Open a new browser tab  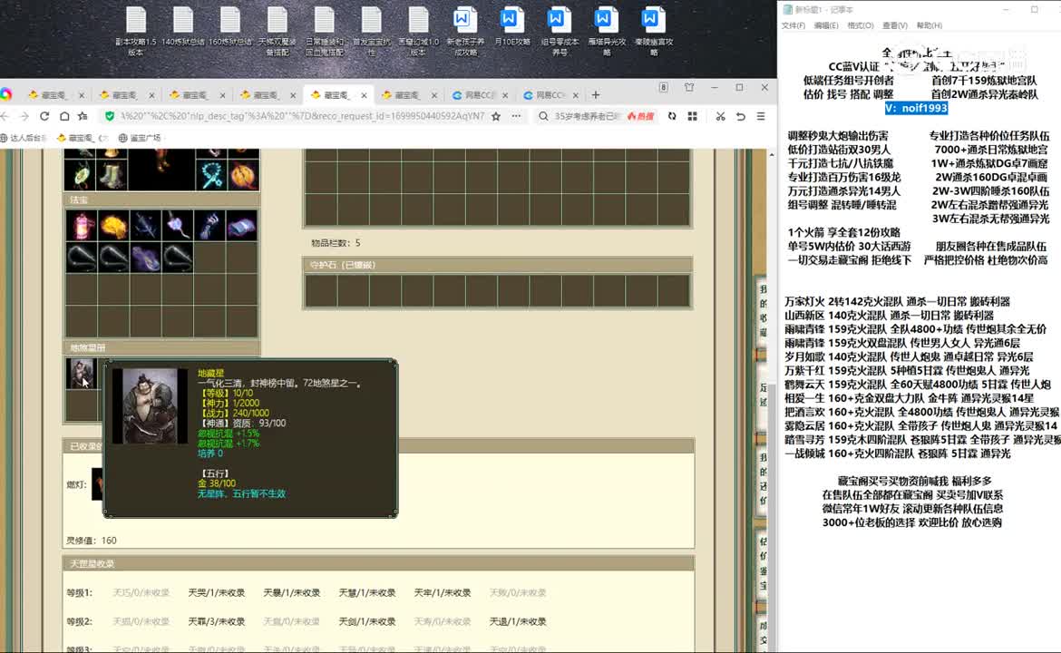click(x=596, y=94)
